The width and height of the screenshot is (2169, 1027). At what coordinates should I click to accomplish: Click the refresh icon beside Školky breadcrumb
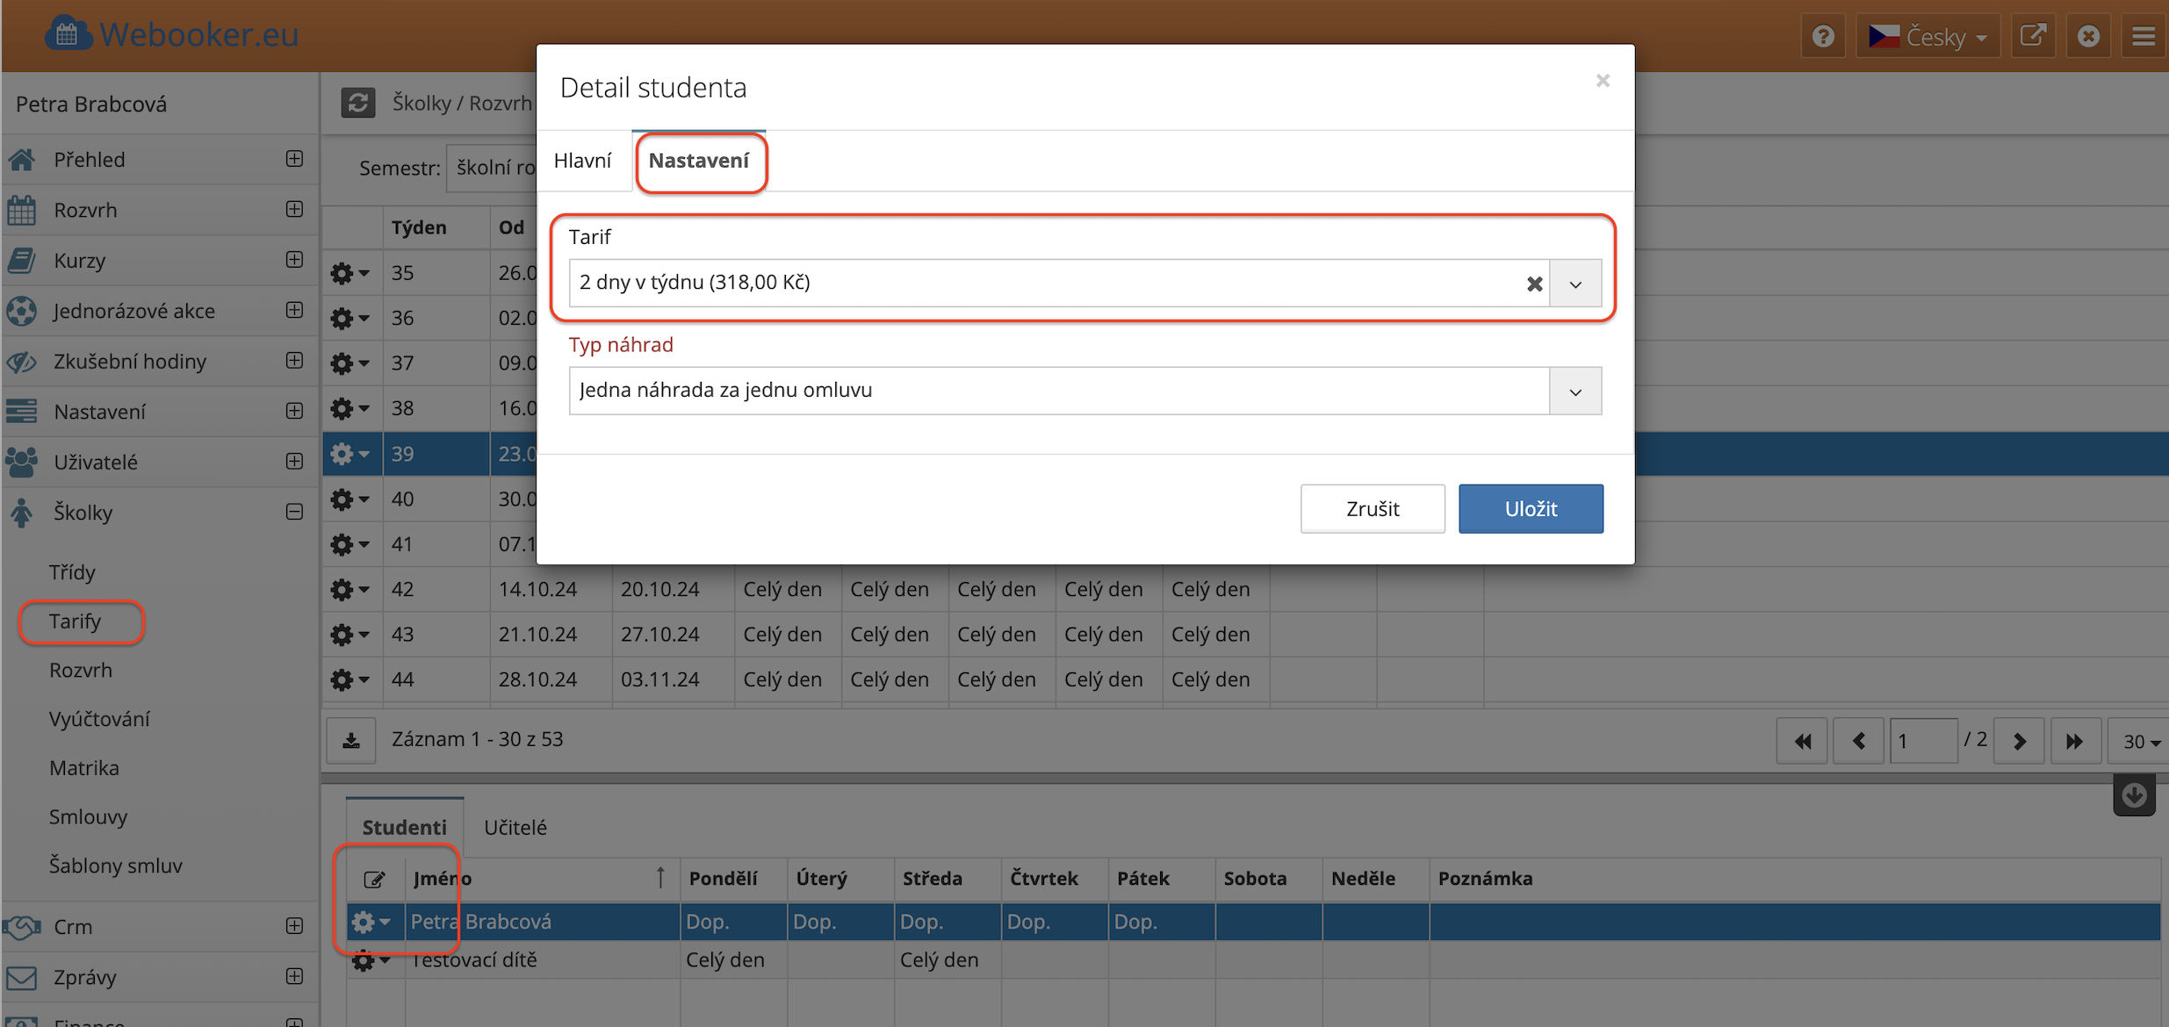pyautogui.click(x=357, y=103)
